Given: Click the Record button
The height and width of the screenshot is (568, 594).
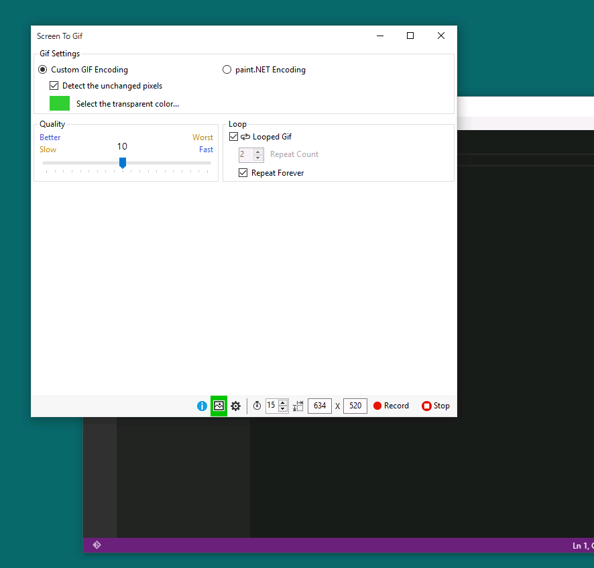Looking at the screenshot, I should [x=392, y=406].
